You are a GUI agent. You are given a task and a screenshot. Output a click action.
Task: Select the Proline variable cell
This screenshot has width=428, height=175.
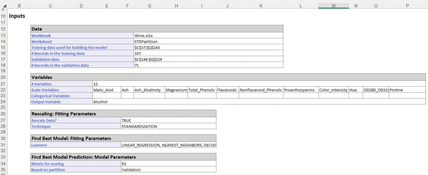click(407, 90)
